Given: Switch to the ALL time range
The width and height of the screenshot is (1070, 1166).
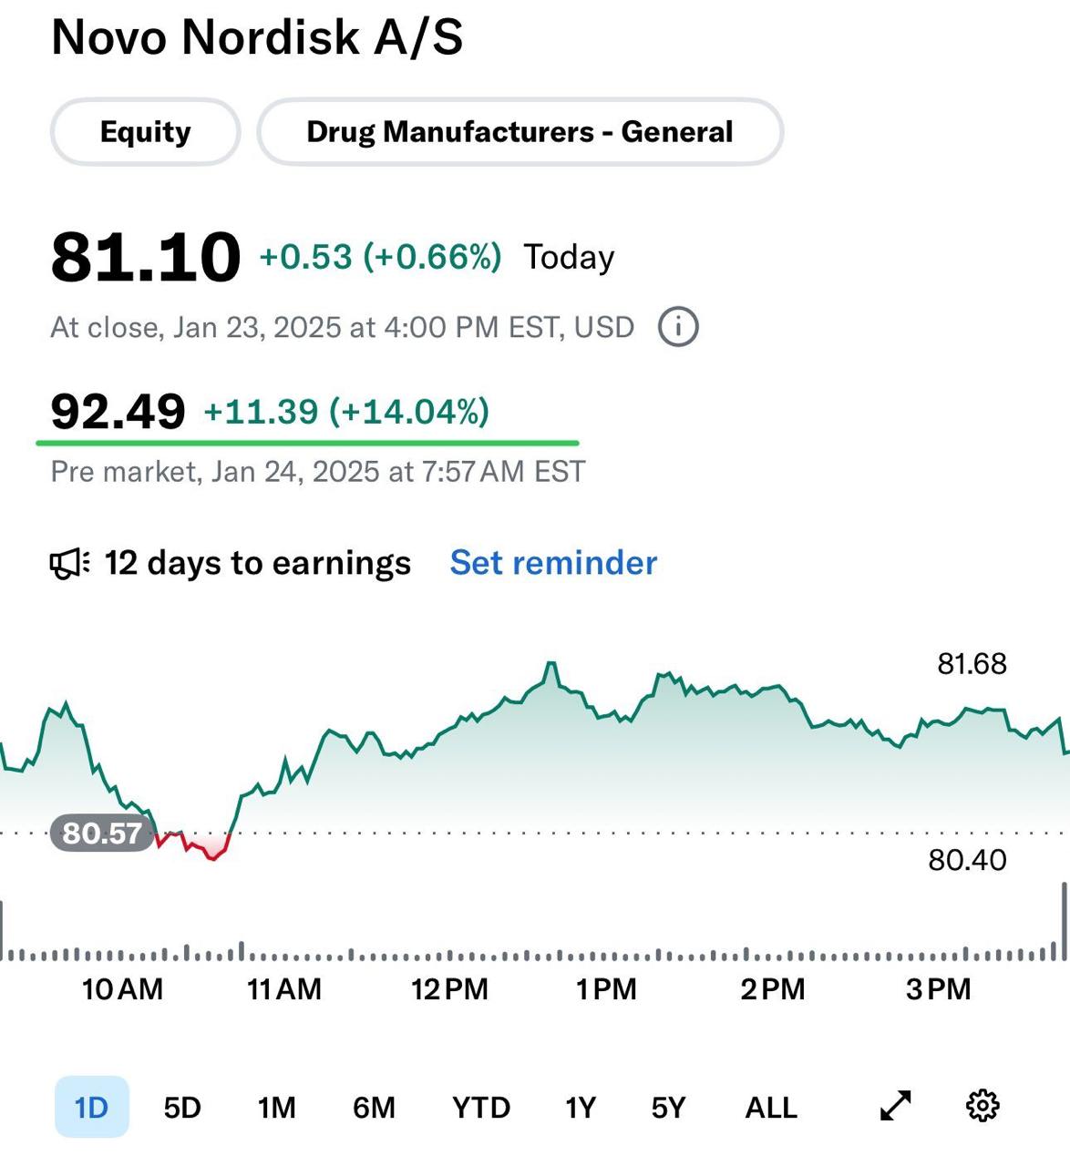Looking at the screenshot, I should [771, 1107].
